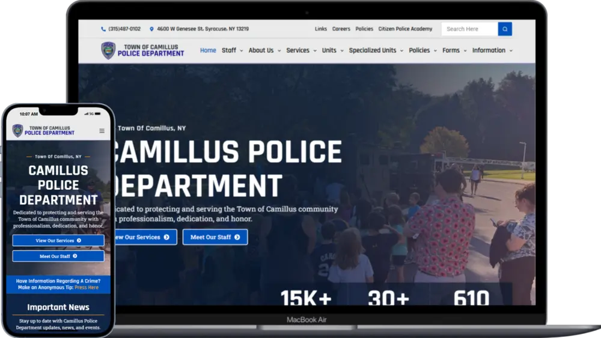Click the arrow icon in the phone Meet Our Staff button
601x338 pixels.
pos(75,256)
